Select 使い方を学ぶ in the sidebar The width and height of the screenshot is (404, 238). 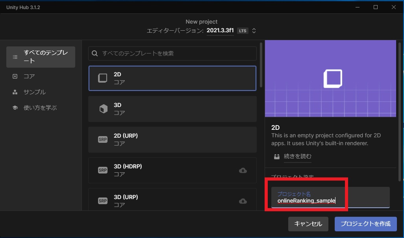[x=41, y=107]
